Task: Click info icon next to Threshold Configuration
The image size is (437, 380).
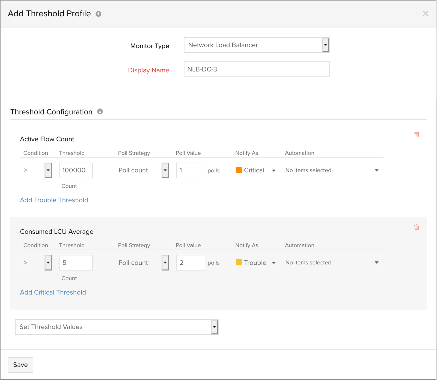Action: coord(100,111)
